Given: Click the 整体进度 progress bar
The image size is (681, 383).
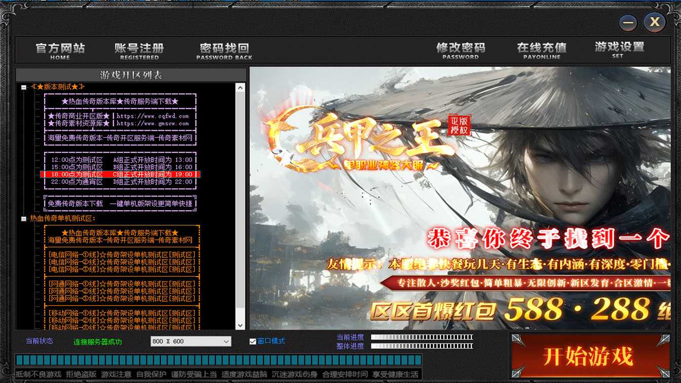Looking at the screenshot, I should (422, 346).
